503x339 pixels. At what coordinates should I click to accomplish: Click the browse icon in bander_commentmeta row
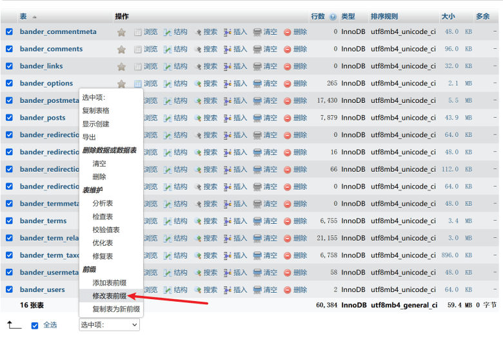pyautogui.click(x=137, y=32)
